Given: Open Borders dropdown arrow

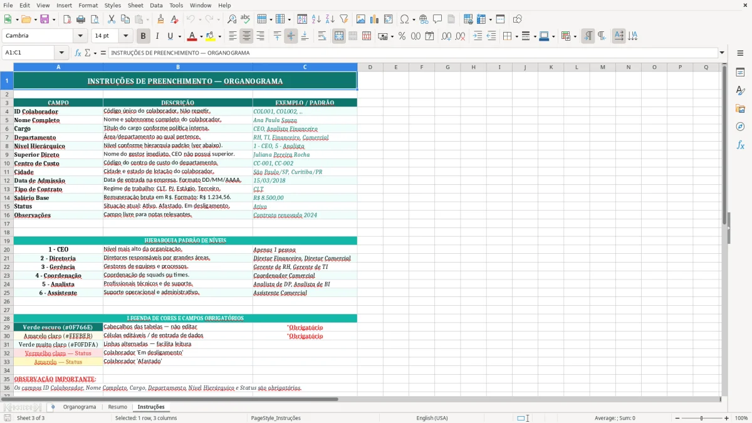Looking at the screenshot, I should (x=517, y=36).
